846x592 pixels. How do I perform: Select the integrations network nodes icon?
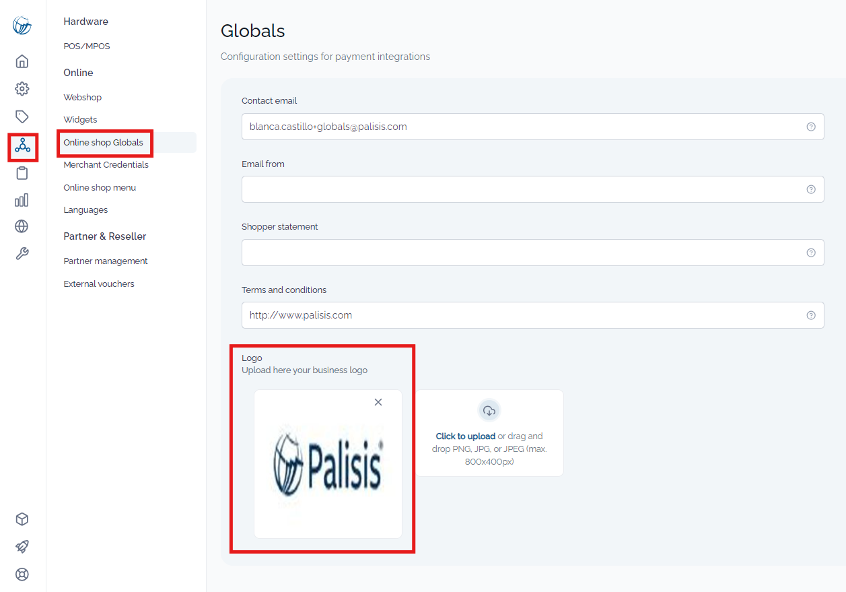[x=22, y=145]
